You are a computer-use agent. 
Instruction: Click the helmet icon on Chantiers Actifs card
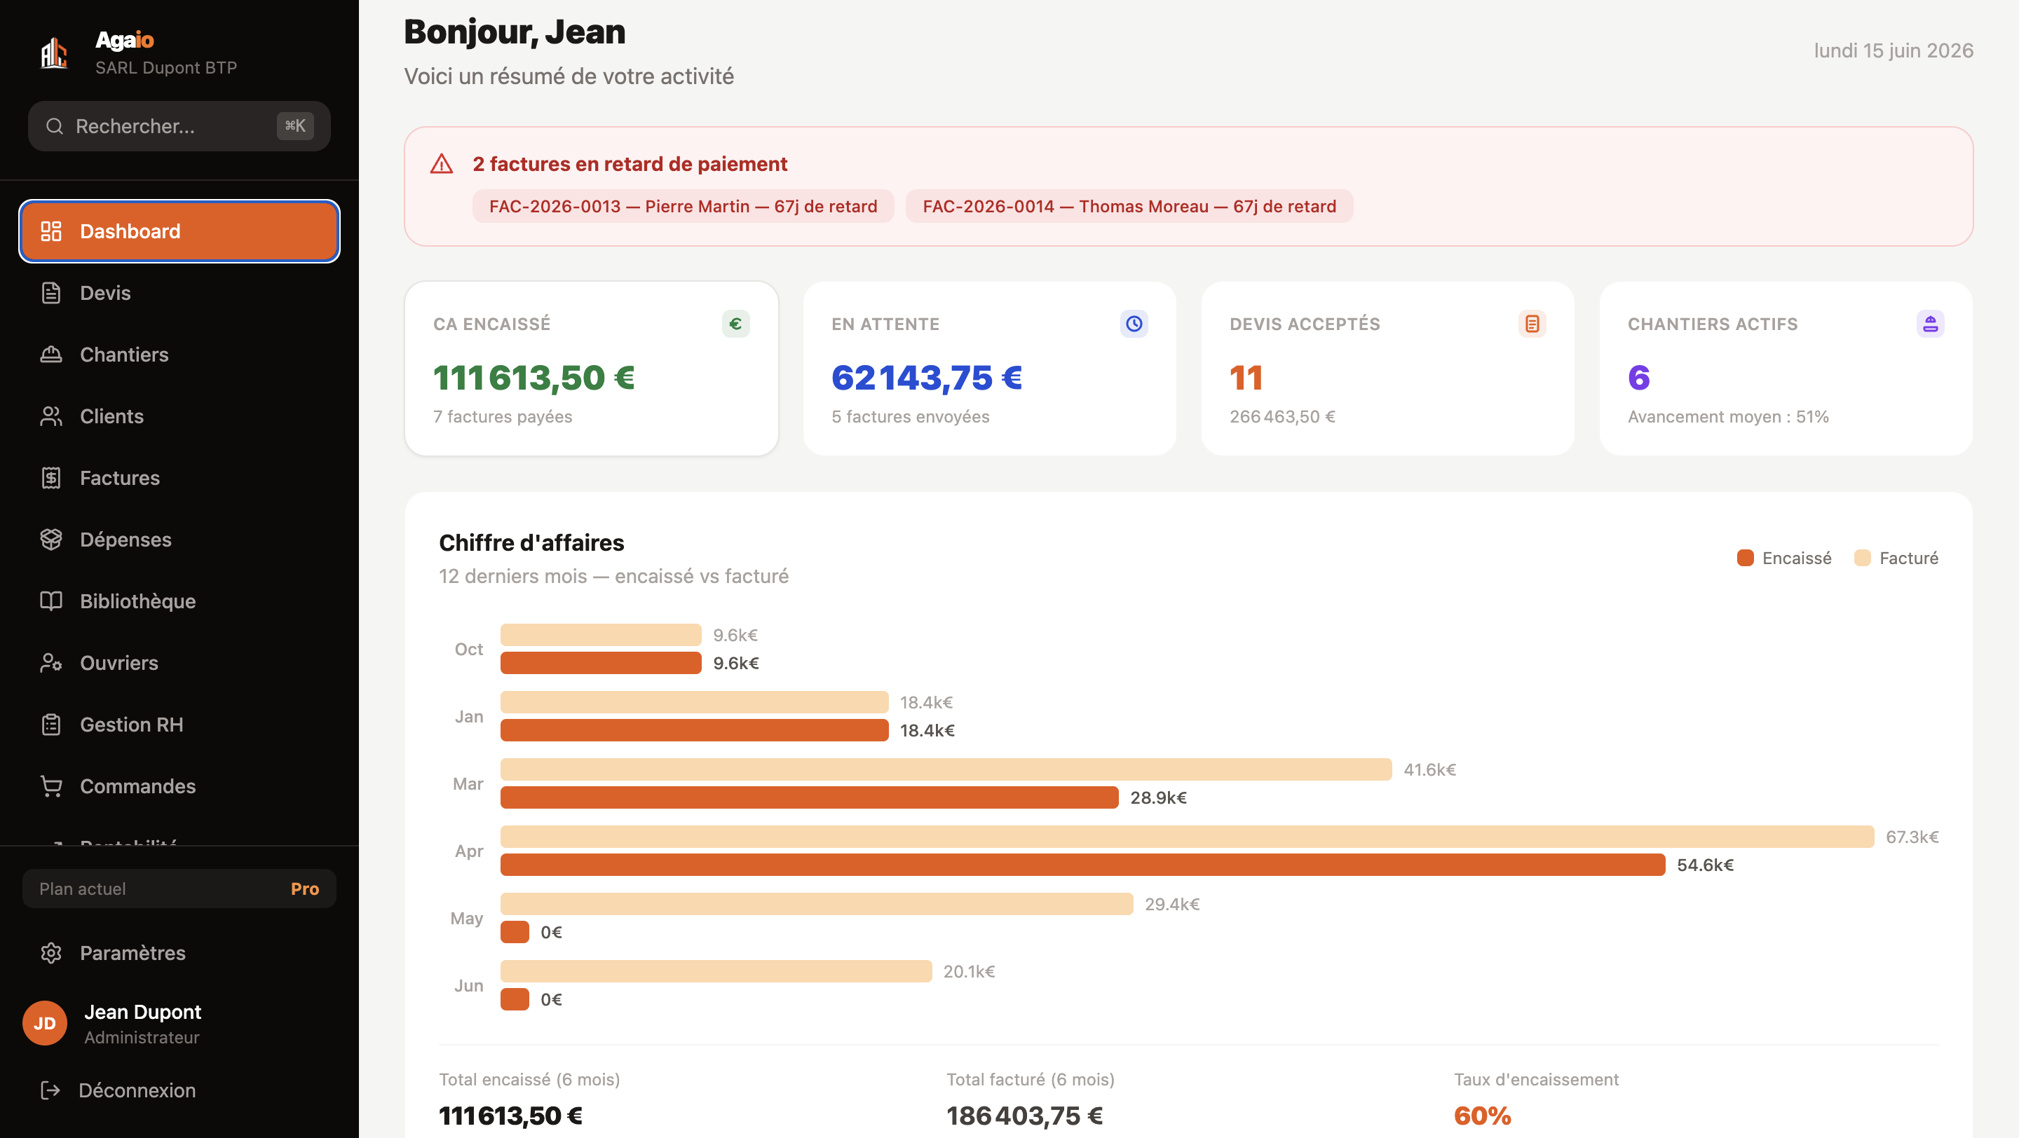click(1930, 324)
